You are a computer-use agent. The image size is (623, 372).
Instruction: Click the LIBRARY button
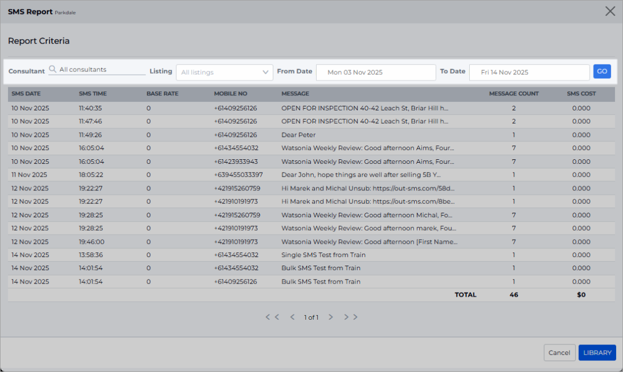597,352
